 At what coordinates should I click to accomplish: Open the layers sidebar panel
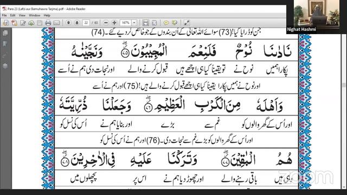tap(5, 66)
